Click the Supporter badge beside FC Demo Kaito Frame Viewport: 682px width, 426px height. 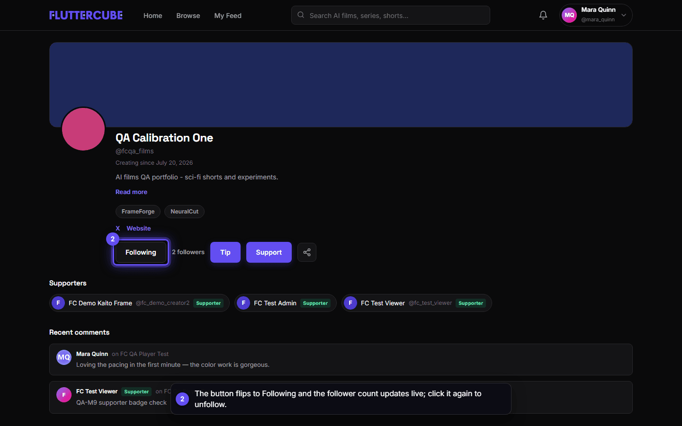point(208,303)
